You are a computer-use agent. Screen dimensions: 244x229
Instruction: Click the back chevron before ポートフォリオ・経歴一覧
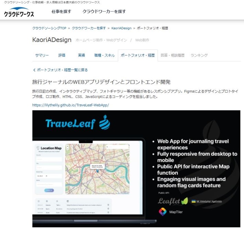point(34,70)
